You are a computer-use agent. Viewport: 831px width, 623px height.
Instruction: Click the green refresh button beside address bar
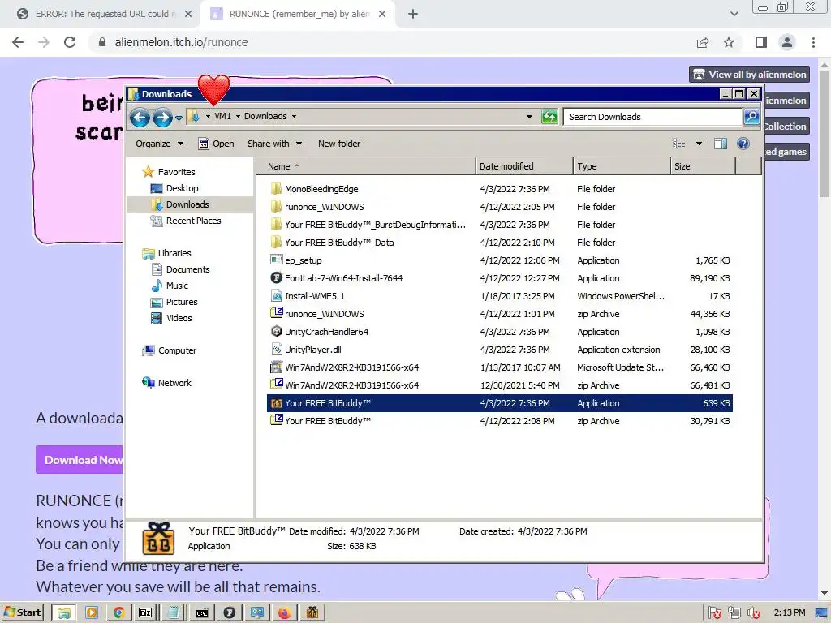(x=549, y=117)
